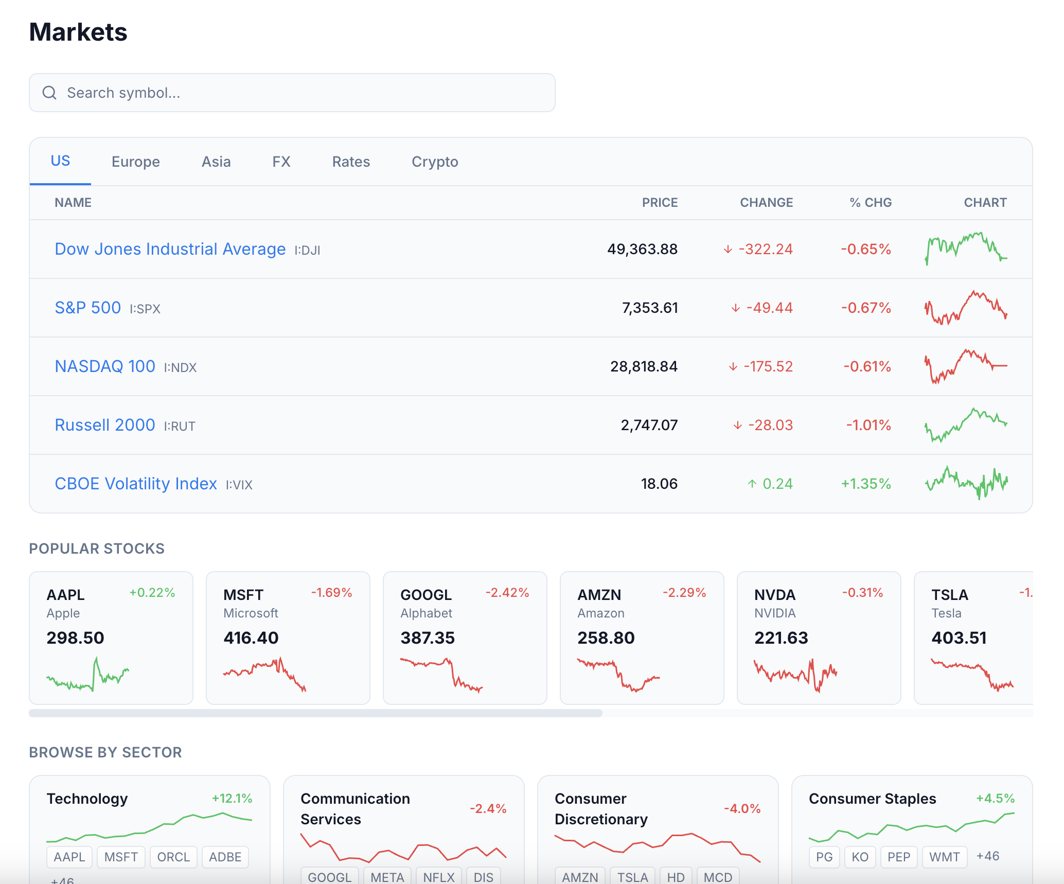
Task: Click the PG ticker chip
Action: (x=824, y=857)
